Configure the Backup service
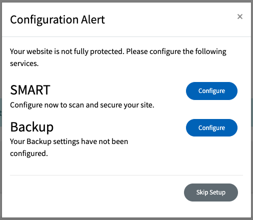The image size is (253, 220). tap(211, 128)
